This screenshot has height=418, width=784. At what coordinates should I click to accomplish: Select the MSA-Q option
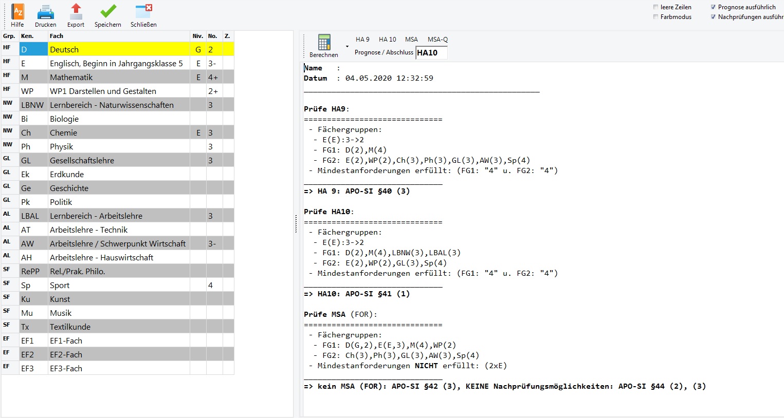437,40
